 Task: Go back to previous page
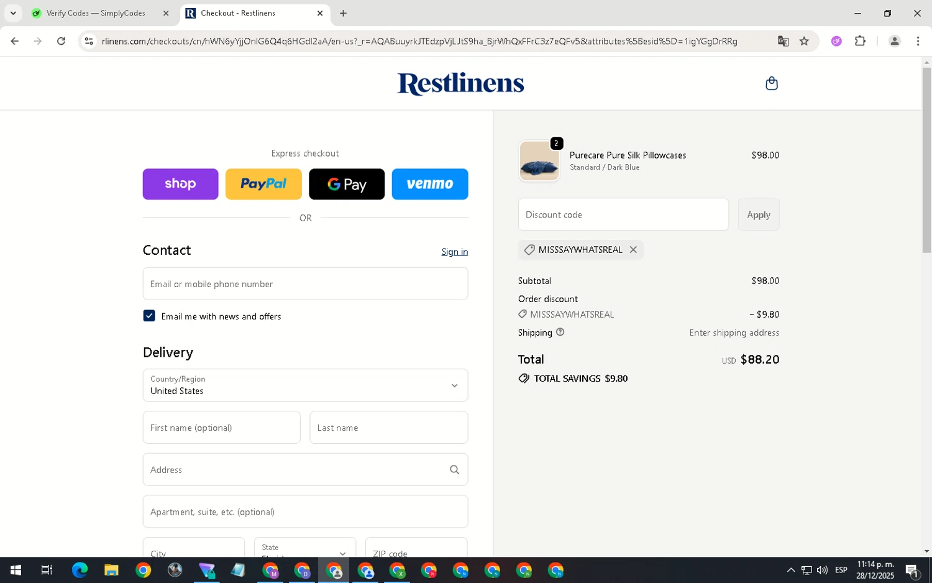[x=14, y=41]
